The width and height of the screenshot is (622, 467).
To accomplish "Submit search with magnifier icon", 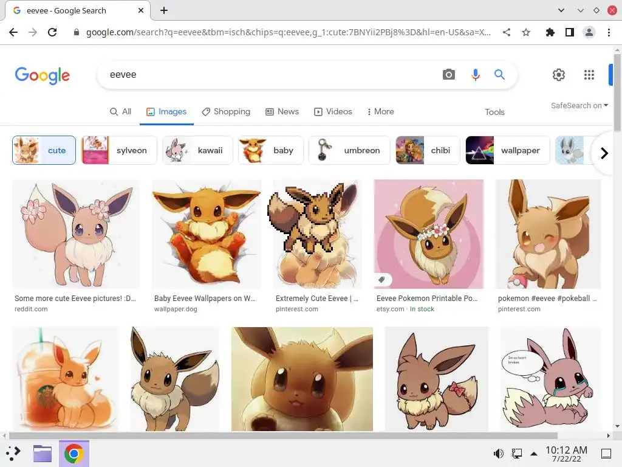I will pos(499,74).
